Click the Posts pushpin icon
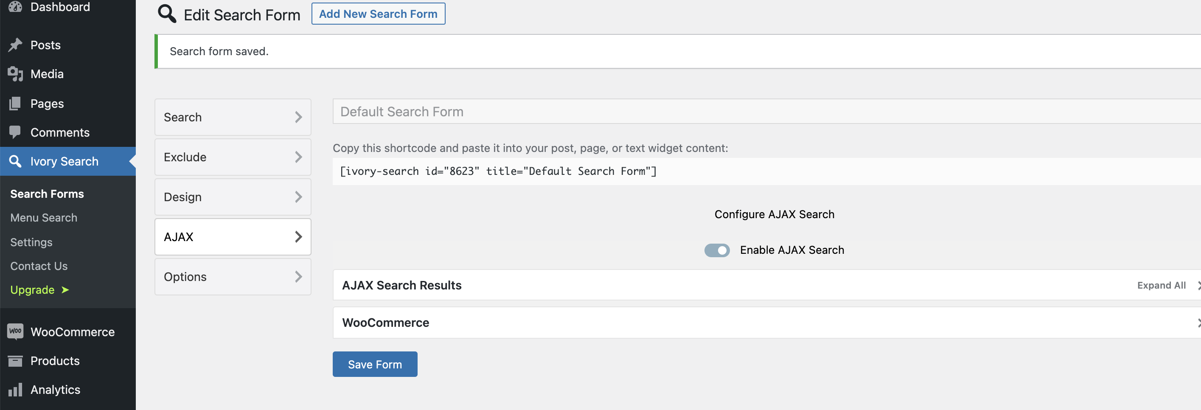Image resolution: width=1201 pixels, height=410 pixels. [15, 45]
